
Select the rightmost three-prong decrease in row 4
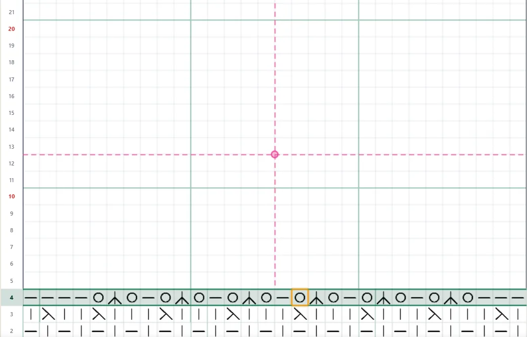(x=451, y=298)
